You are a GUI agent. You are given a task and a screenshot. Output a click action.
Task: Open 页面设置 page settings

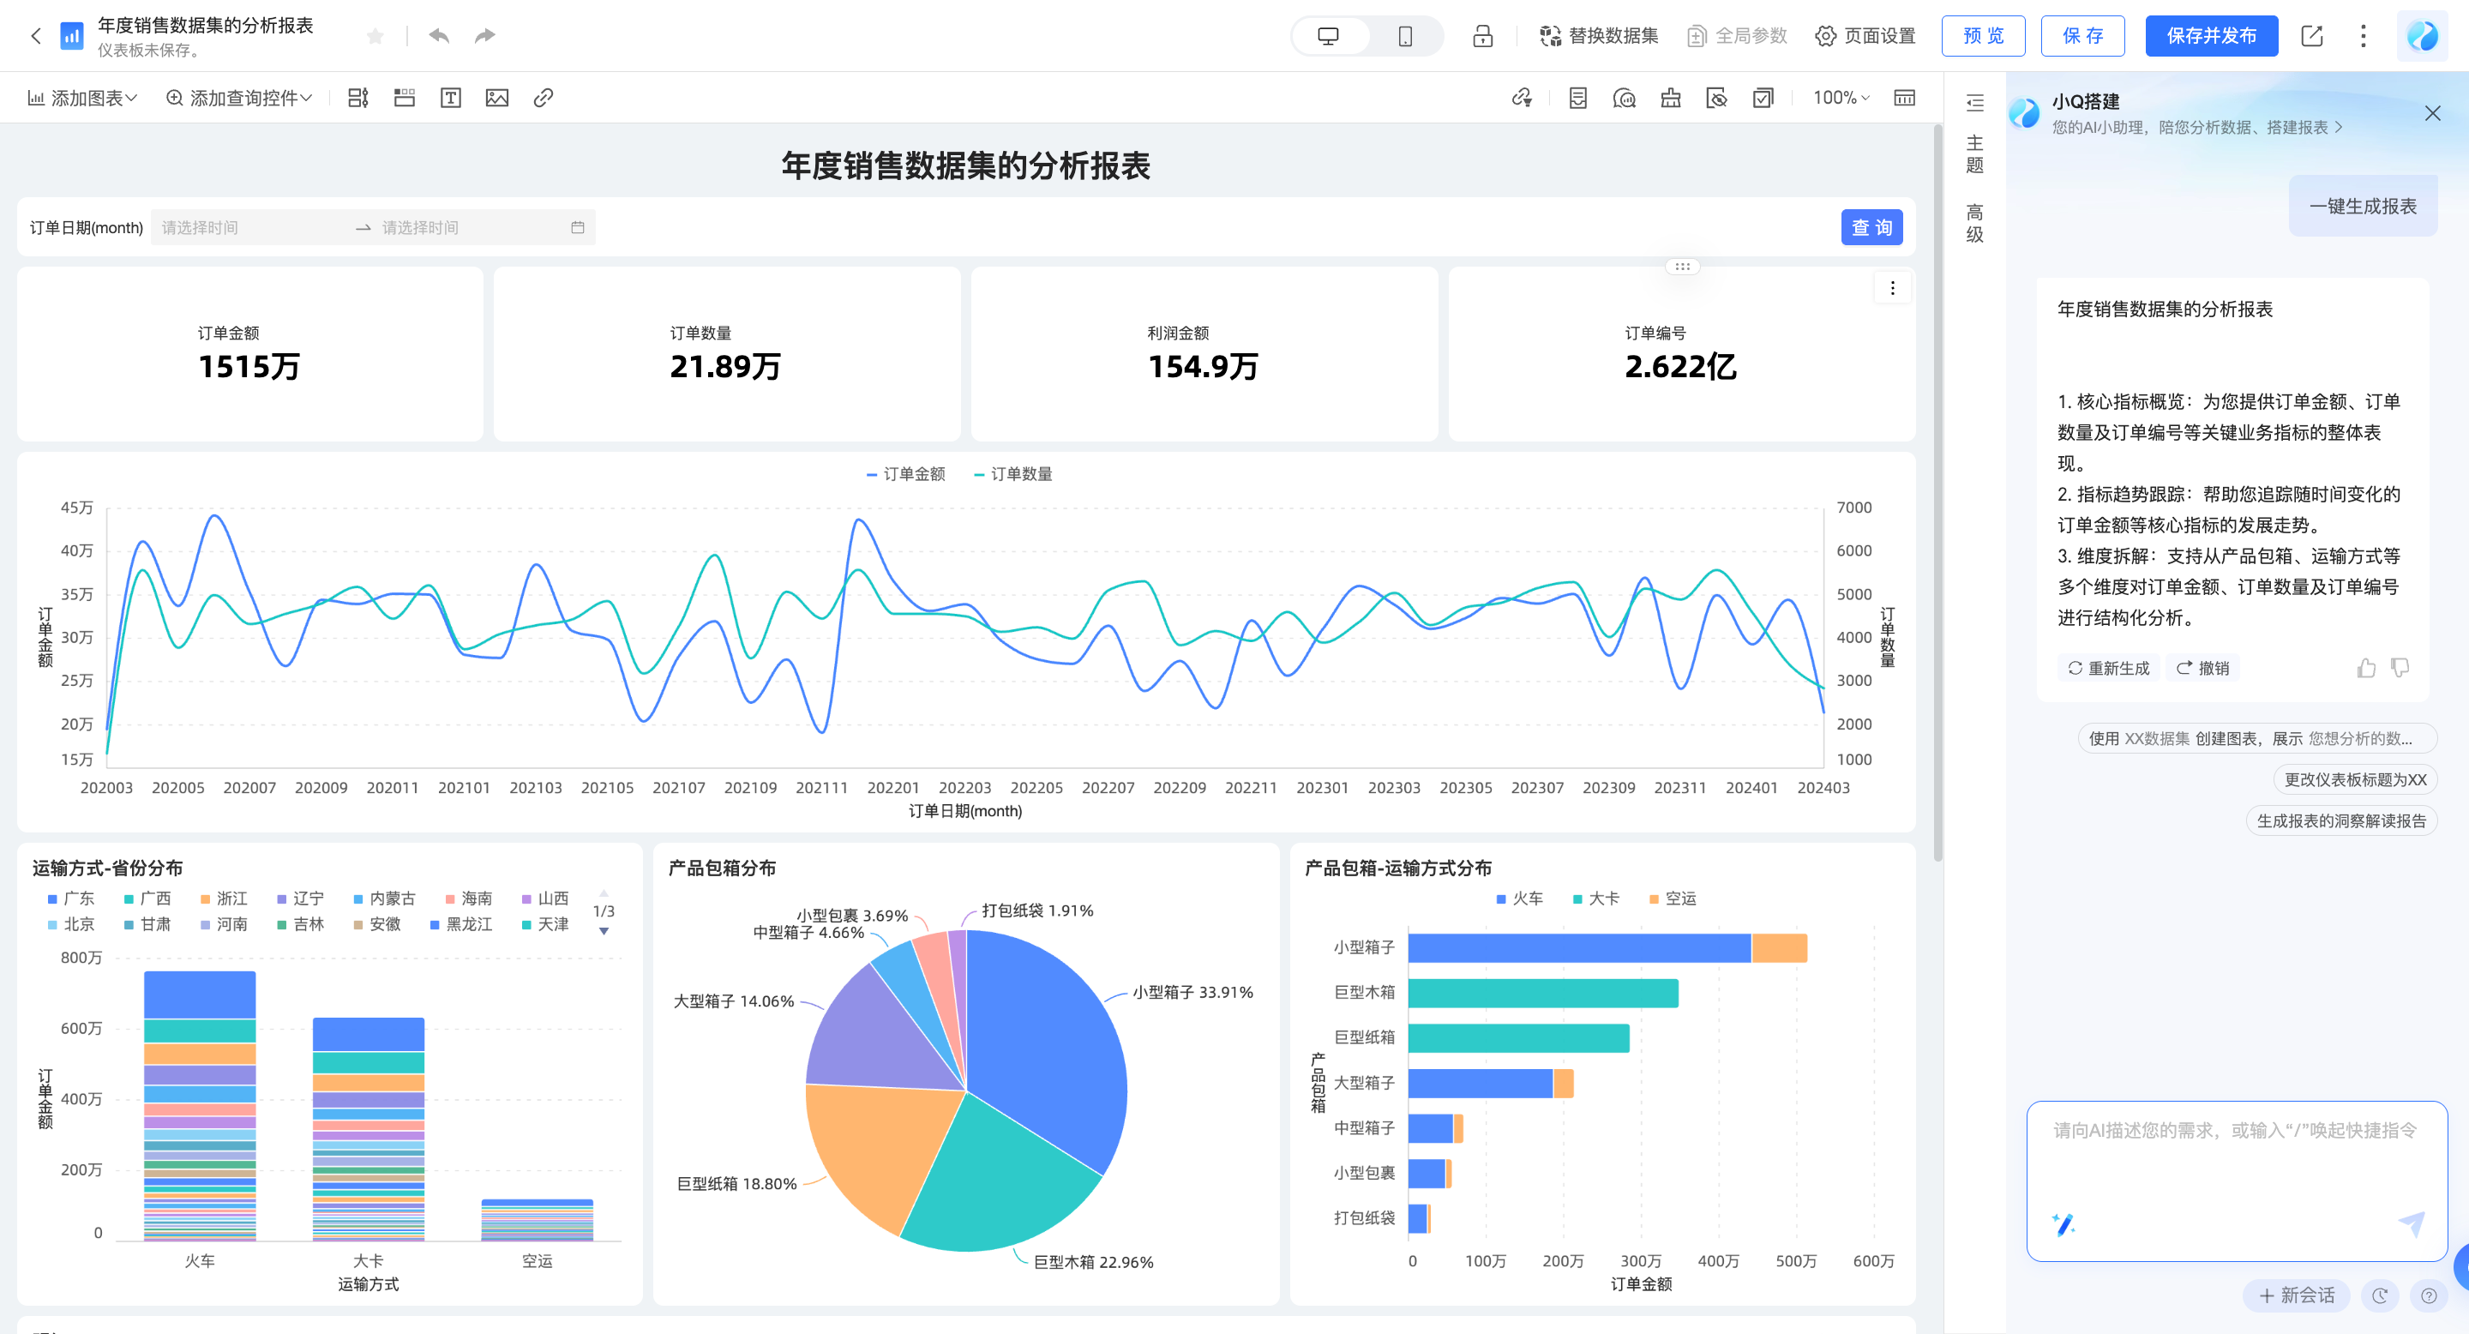[x=1865, y=36]
